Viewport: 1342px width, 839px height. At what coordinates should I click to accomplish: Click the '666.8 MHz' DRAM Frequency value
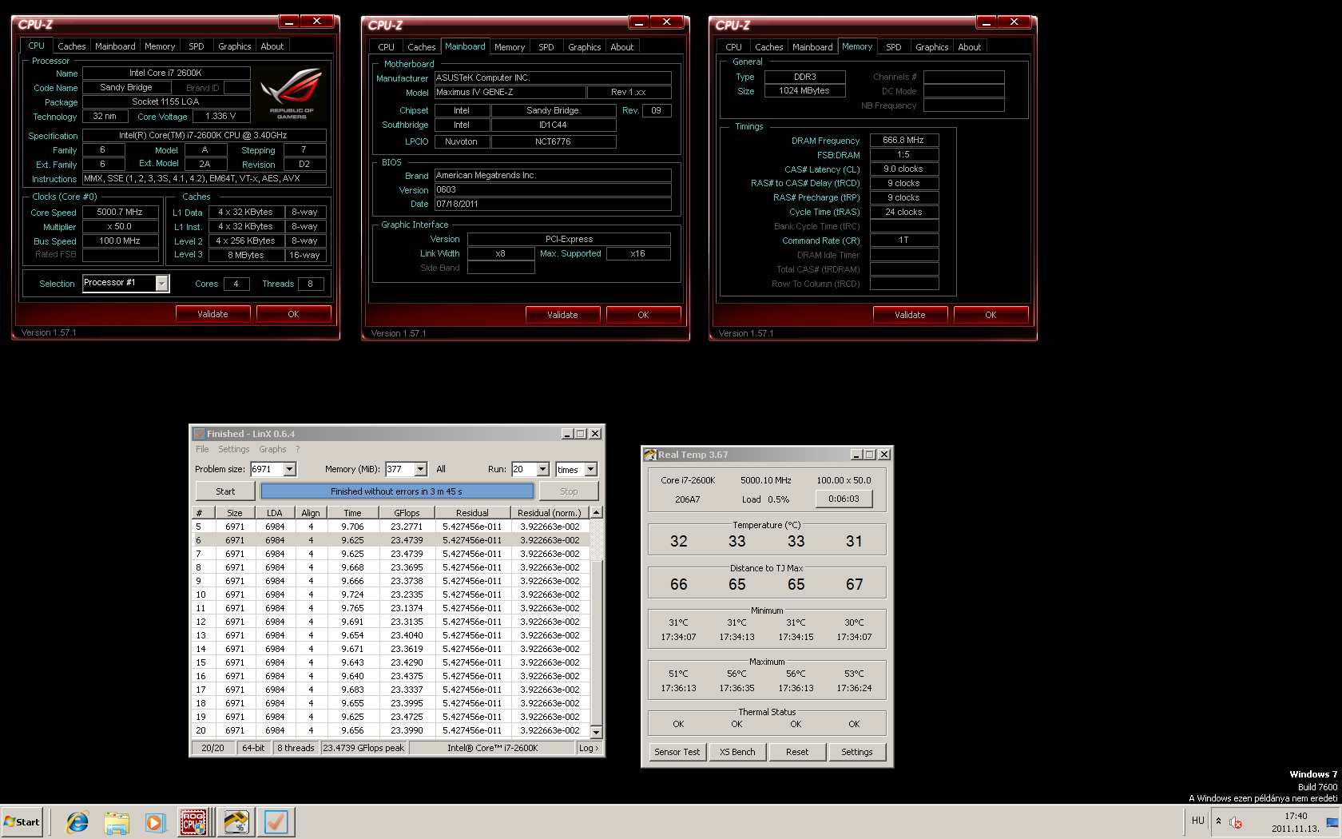point(903,140)
